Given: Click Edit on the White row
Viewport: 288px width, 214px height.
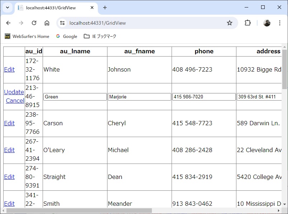Looking at the screenshot, I should tap(9, 69).
